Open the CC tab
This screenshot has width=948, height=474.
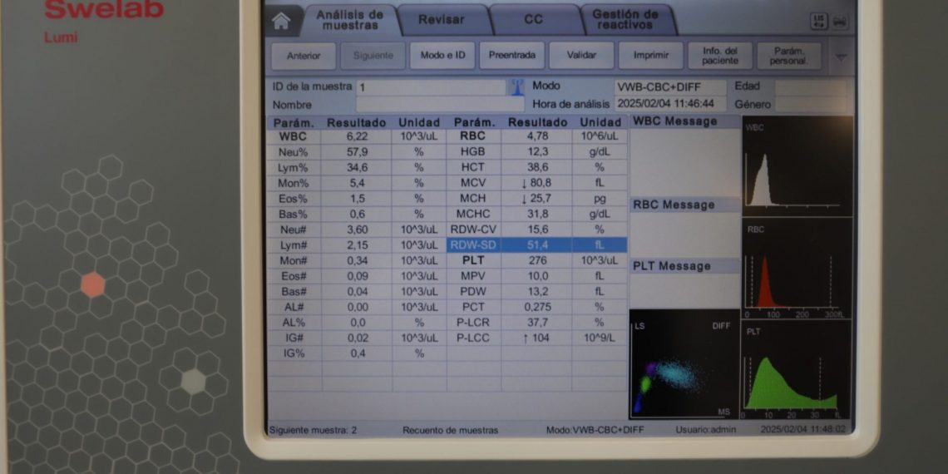[533, 19]
